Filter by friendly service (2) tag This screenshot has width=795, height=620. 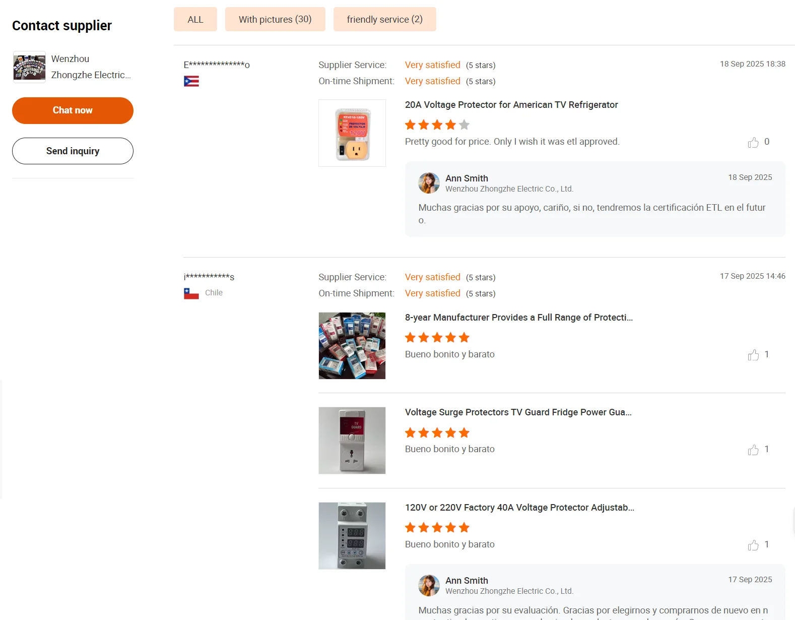(384, 20)
